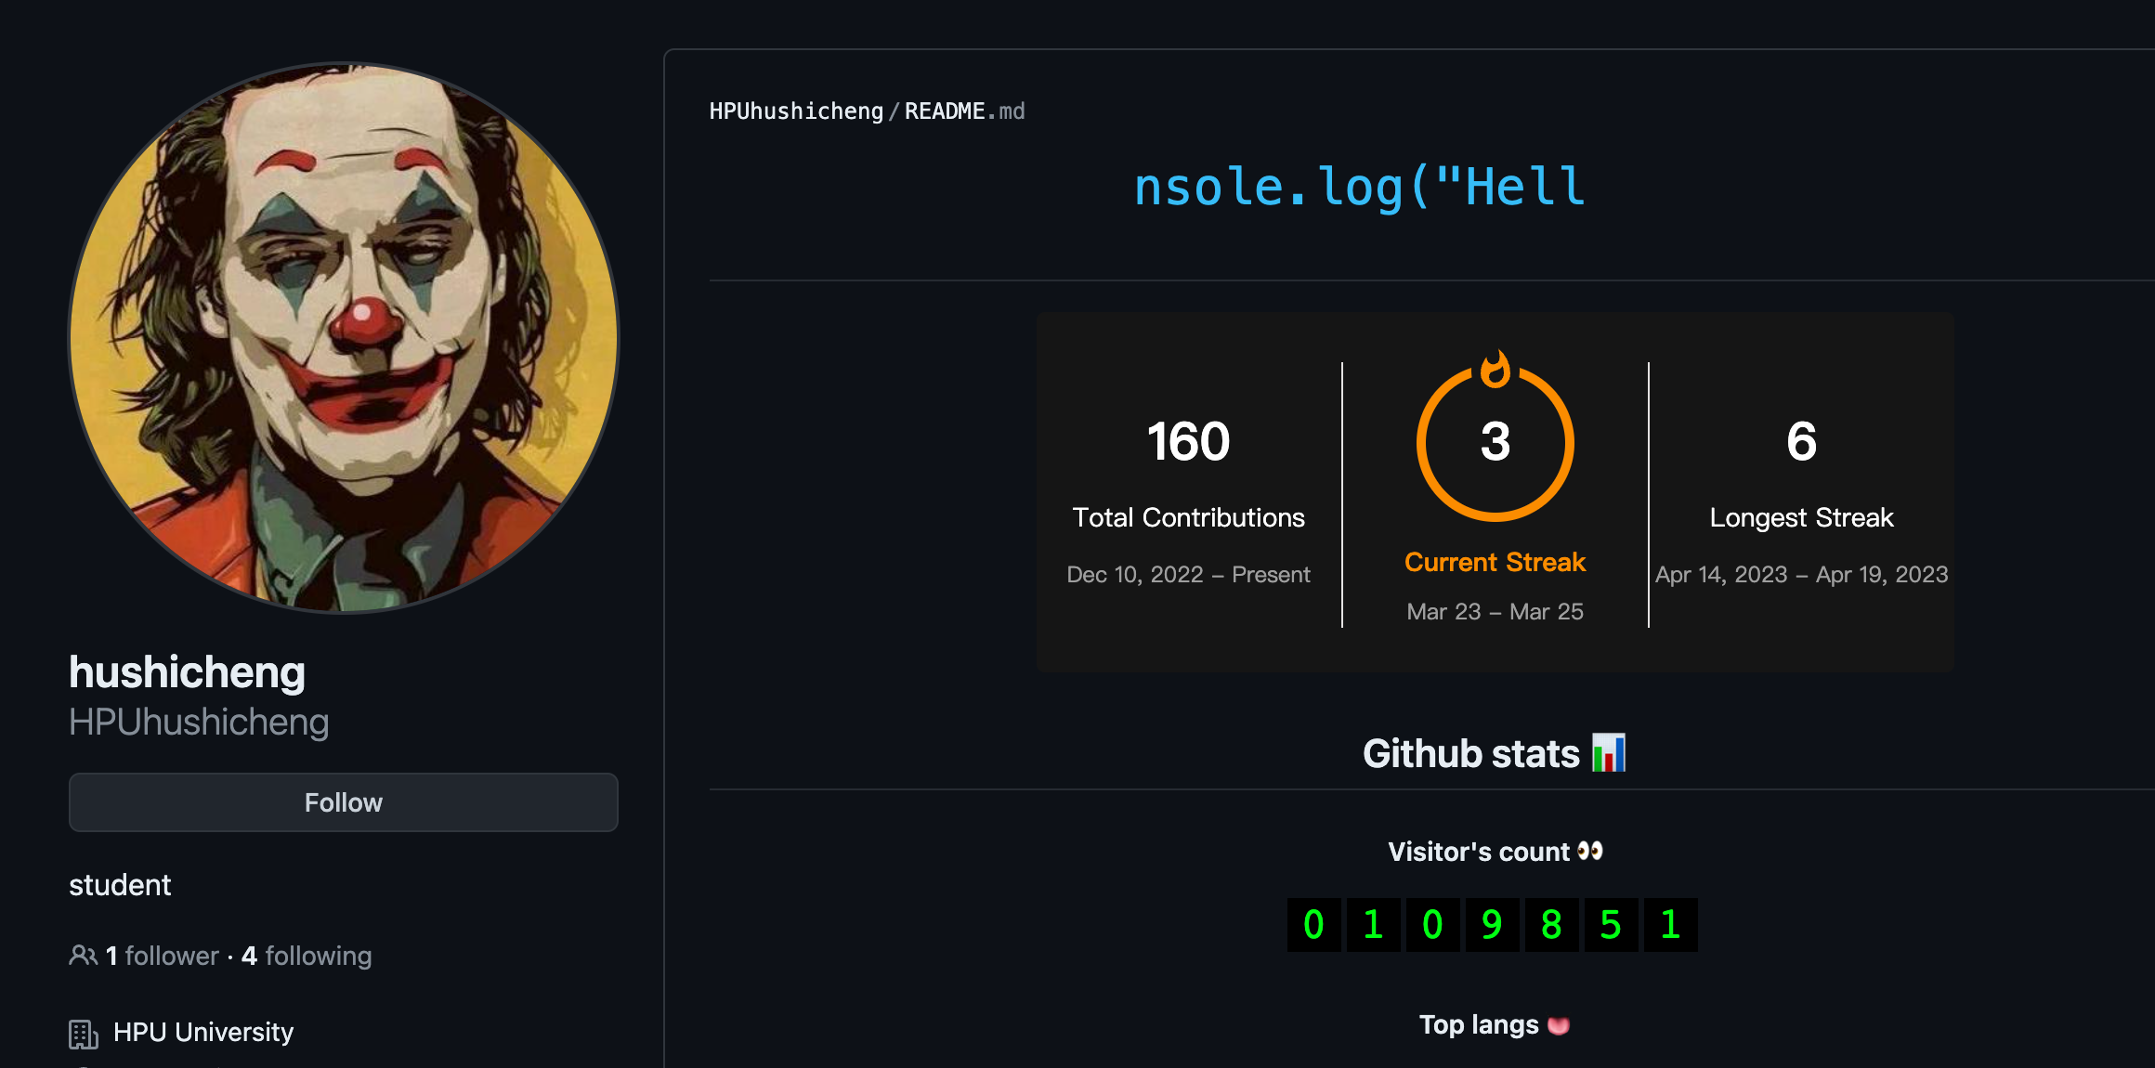Click the HPU University label
The image size is (2155, 1068).
(x=202, y=1033)
